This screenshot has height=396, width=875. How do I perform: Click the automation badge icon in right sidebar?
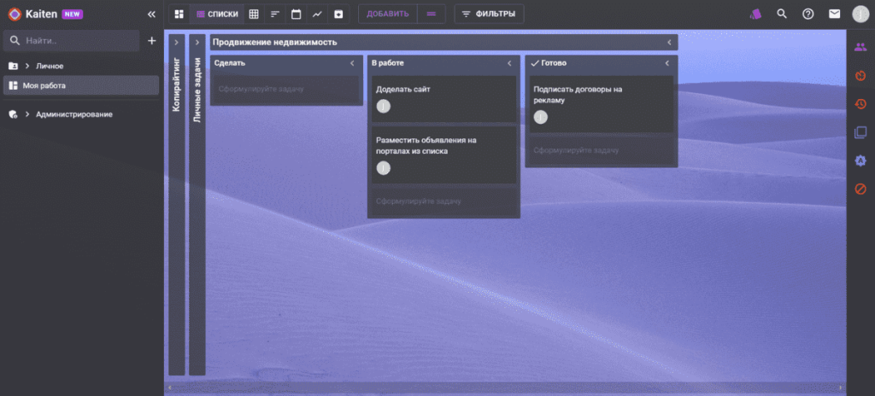tap(860, 160)
